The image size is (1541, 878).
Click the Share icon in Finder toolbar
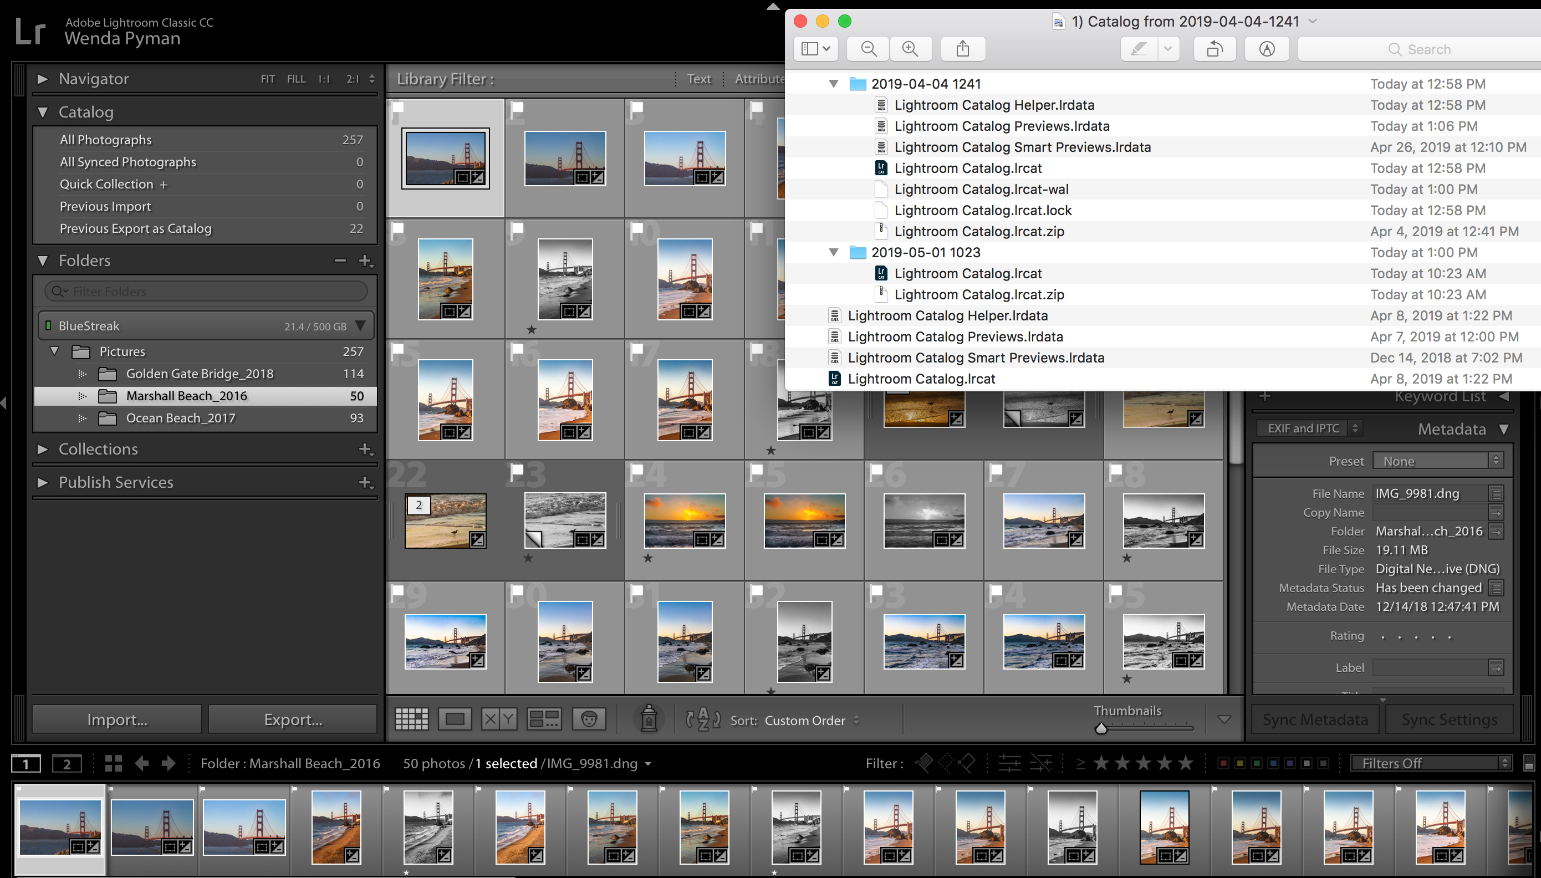[x=962, y=49]
